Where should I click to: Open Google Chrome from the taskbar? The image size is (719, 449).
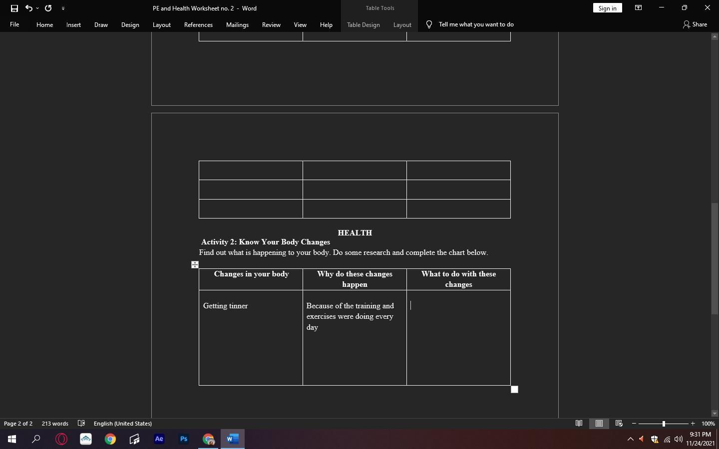coord(110,439)
